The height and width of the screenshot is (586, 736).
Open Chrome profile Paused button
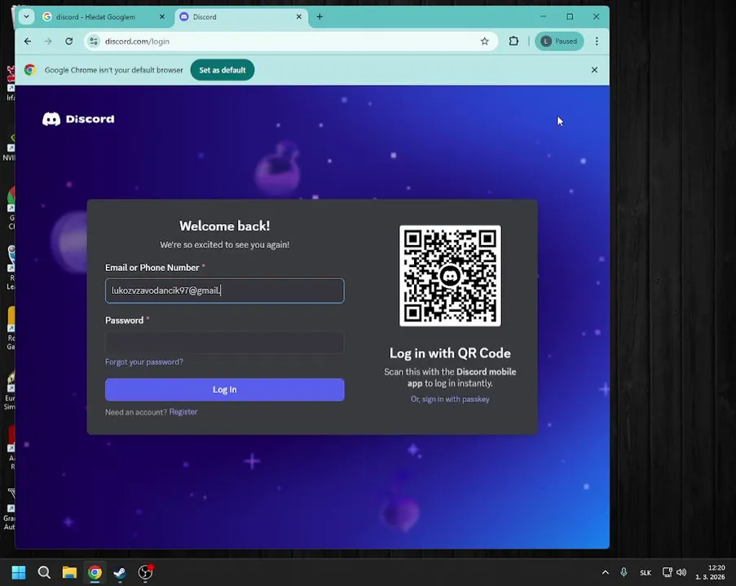(x=559, y=42)
